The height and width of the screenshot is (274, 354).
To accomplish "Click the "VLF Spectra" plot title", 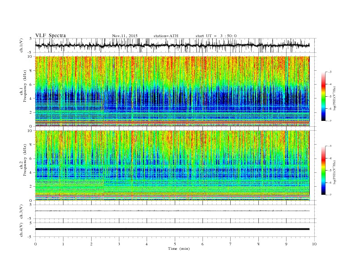I will tap(51, 35).
